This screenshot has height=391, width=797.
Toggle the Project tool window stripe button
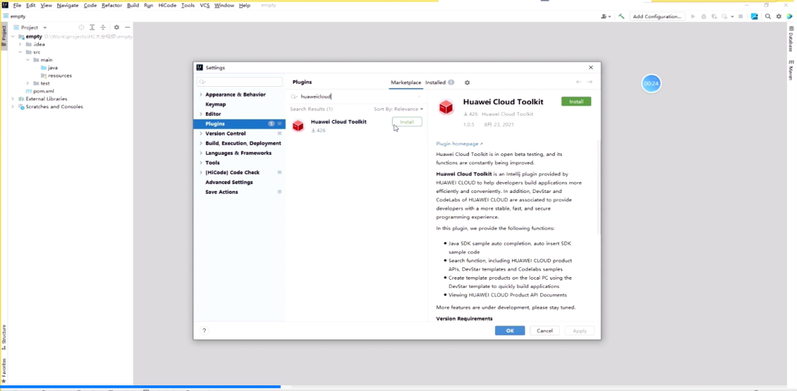(4, 36)
